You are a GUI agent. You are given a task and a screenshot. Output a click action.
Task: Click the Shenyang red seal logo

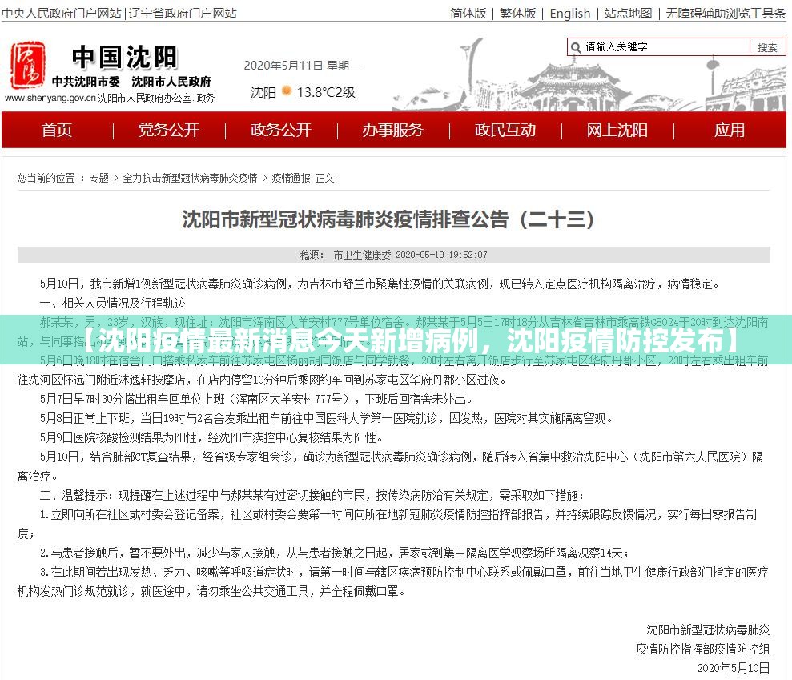click(x=28, y=65)
